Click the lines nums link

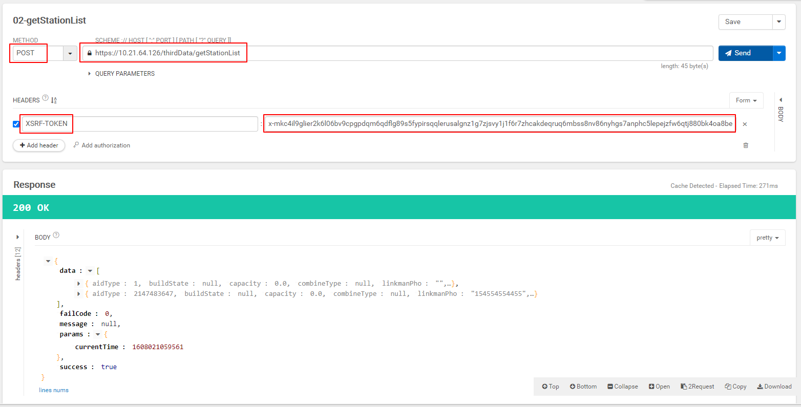click(x=54, y=390)
